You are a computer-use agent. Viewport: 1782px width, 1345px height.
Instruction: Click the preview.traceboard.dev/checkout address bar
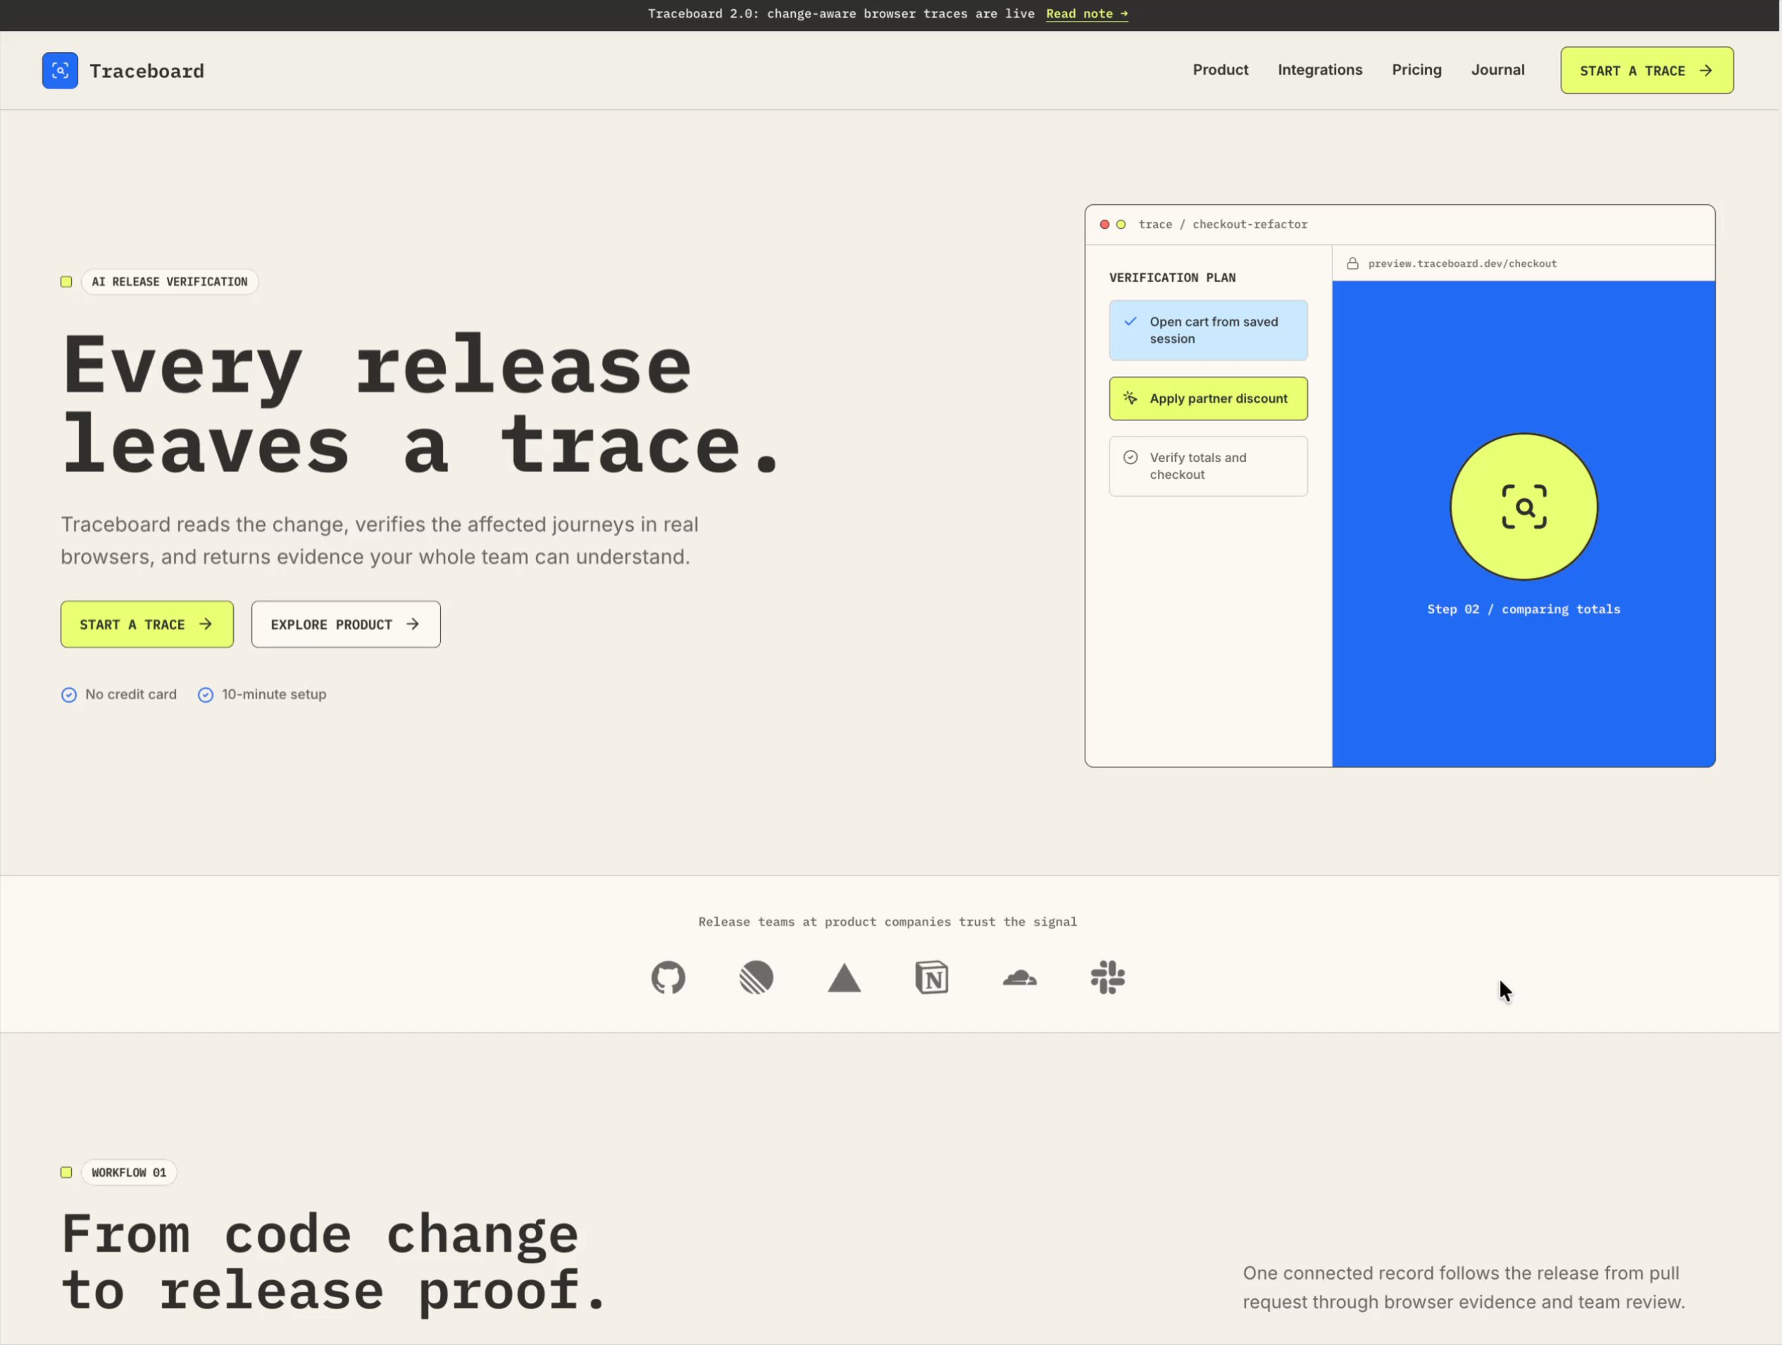pos(1524,263)
